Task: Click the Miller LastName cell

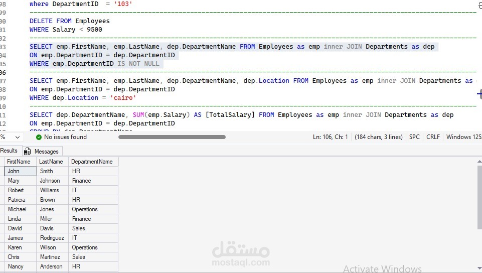Action: coord(52,219)
